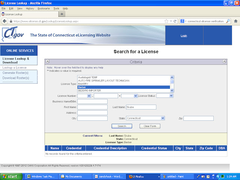Viewport: 240px width, 180px height.
Task: Click the bookmark star icon in address bar
Action: [166, 21]
